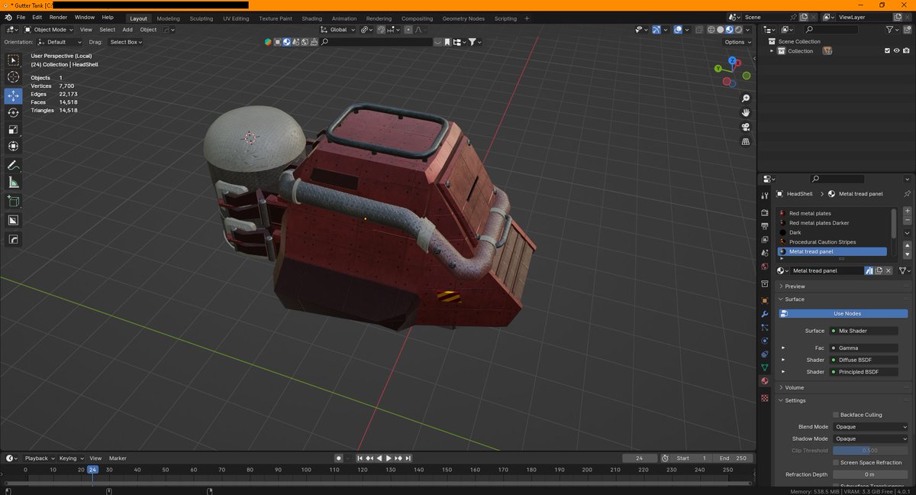Screen dimensions: 916x495
Task: Open the Tool properties tab
Action: [x=765, y=196]
